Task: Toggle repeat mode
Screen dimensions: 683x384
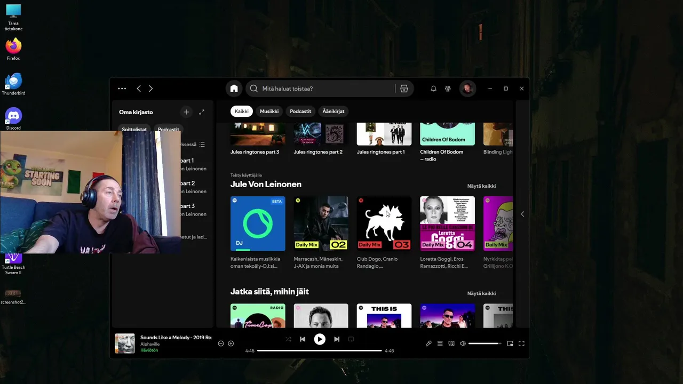Action: pos(351,339)
